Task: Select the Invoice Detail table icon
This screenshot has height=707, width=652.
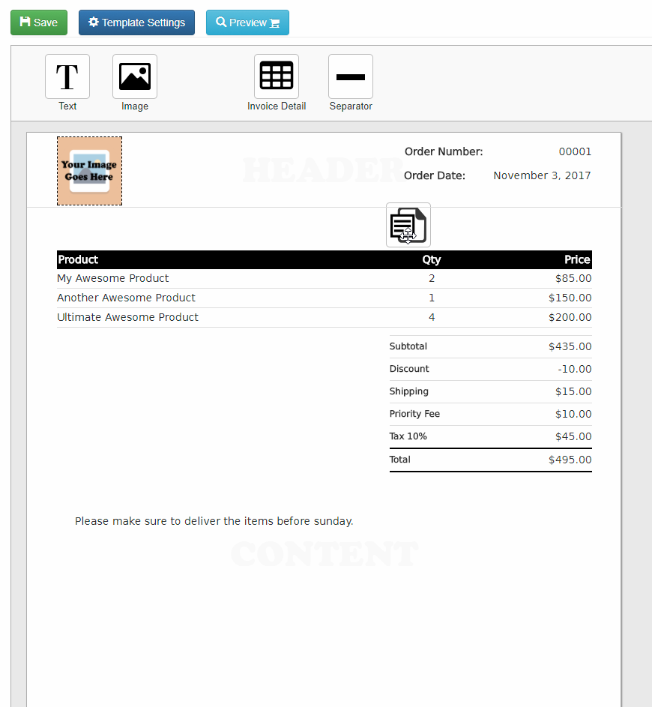Action: (277, 76)
